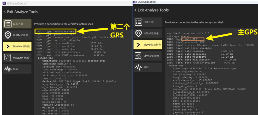The height and width of the screenshot is (115, 258).
Task: Click QGroundControl app icon in right title bar
Action: [x=135, y=2]
